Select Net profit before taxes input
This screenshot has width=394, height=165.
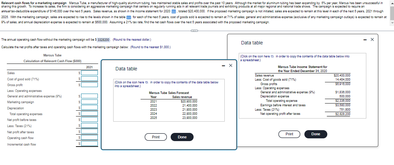click(89, 120)
